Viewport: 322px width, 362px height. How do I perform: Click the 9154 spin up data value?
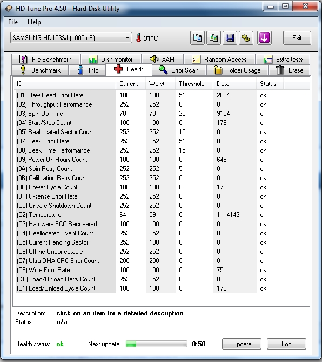(223, 114)
